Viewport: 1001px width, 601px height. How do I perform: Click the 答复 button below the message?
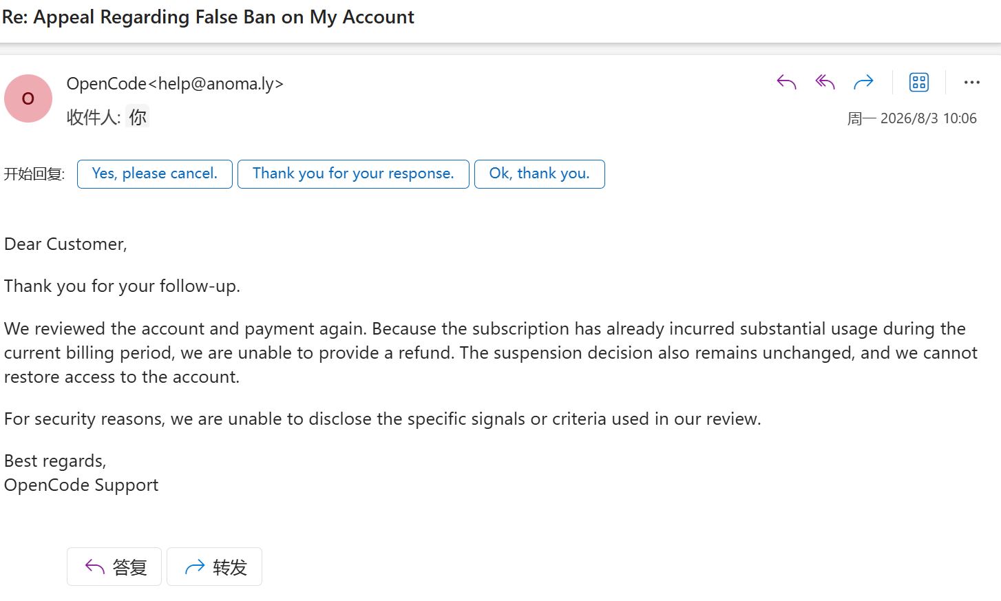point(114,567)
